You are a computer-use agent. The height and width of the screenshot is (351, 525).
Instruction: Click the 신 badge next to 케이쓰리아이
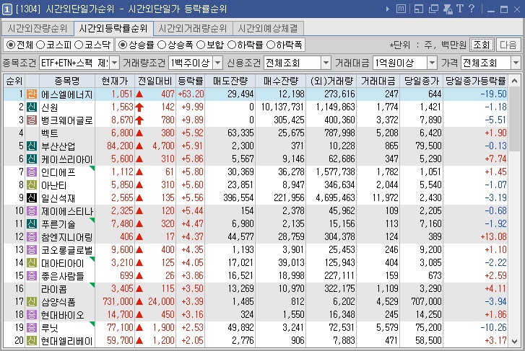[32, 159]
